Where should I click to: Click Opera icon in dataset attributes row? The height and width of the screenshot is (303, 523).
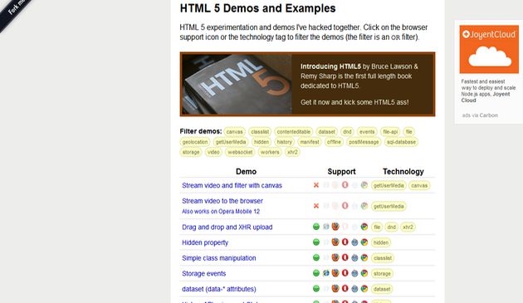pyautogui.click(x=345, y=289)
